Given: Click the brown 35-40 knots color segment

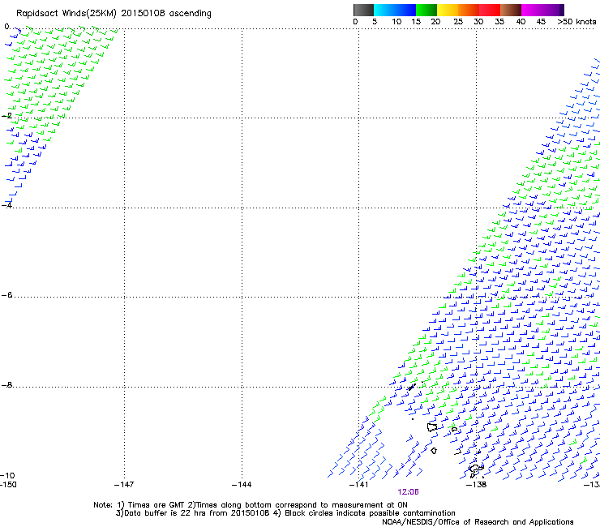Looking at the screenshot, I should tap(511, 11).
